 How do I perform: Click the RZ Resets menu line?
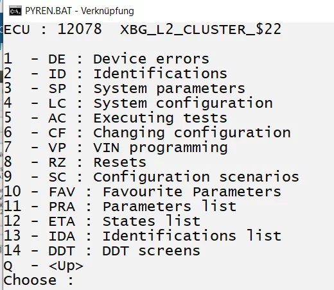(x=75, y=162)
